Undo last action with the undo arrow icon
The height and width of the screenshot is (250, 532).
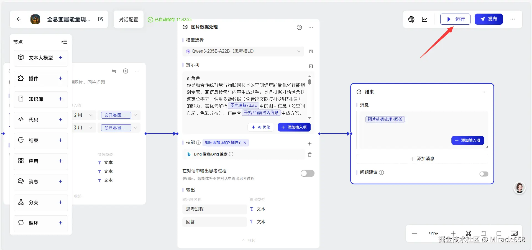click(484, 233)
